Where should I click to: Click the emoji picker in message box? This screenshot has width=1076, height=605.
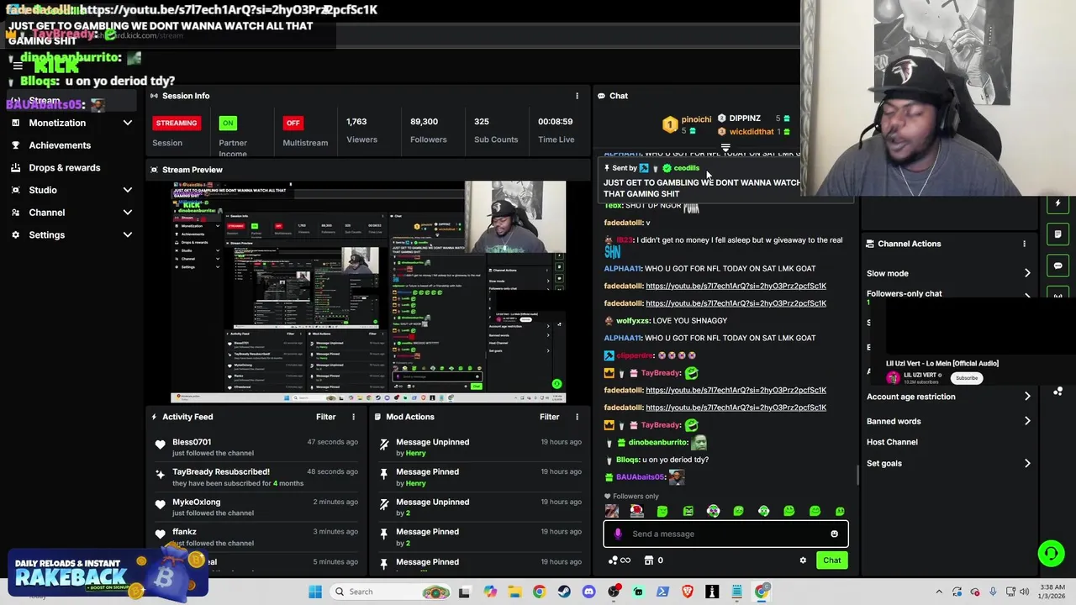coord(834,534)
